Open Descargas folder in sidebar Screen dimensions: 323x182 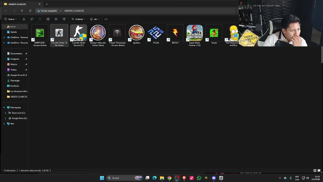click(x=15, y=81)
